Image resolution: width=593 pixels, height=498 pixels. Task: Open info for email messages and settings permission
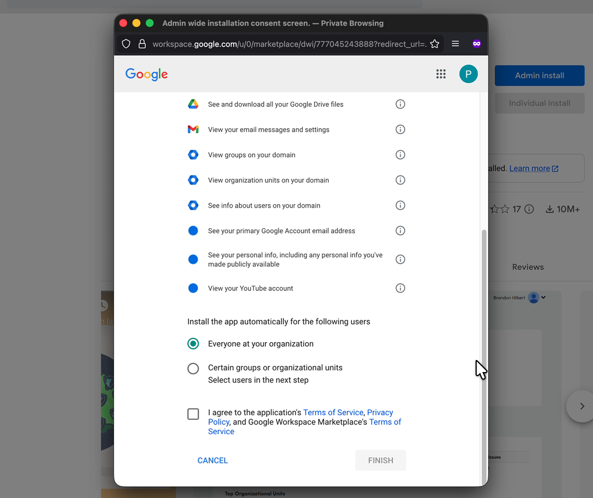click(x=400, y=129)
